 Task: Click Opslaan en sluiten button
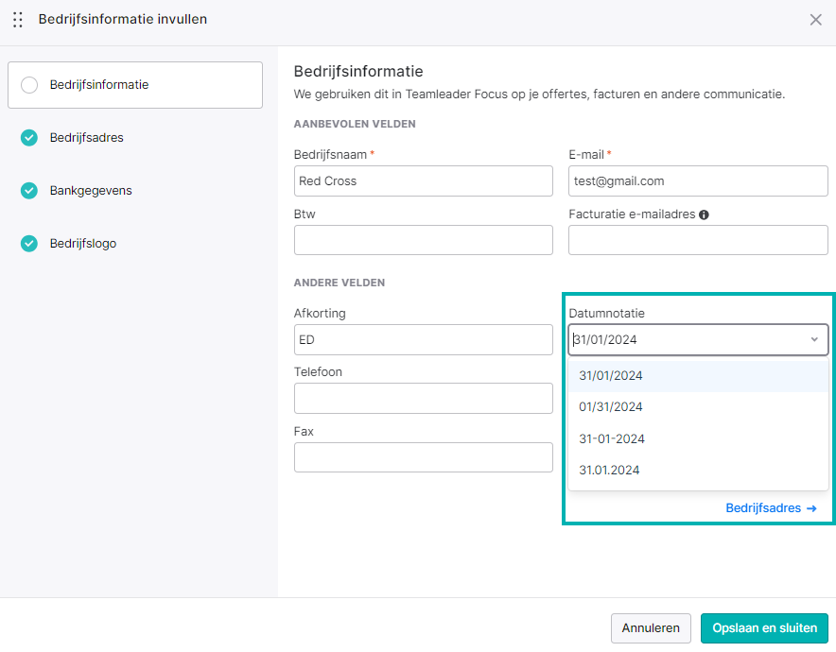pyautogui.click(x=764, y=628)
